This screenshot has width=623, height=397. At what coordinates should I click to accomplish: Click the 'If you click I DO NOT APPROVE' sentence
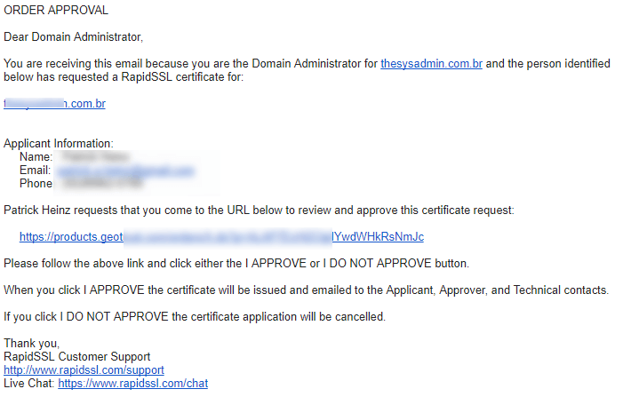tap(195, 317)
